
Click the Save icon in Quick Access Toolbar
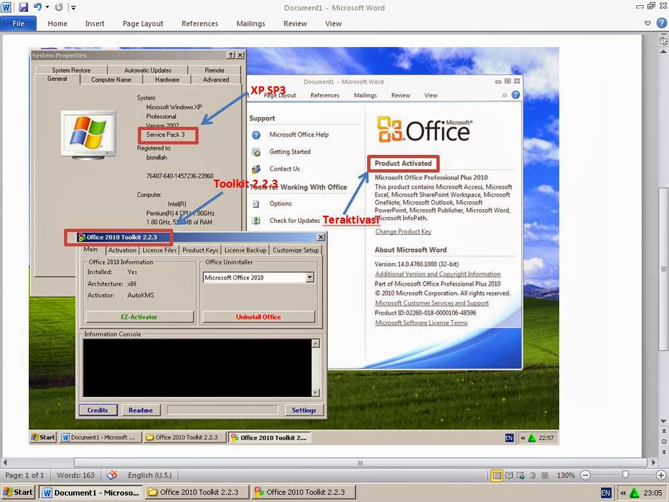pos(23,7)
